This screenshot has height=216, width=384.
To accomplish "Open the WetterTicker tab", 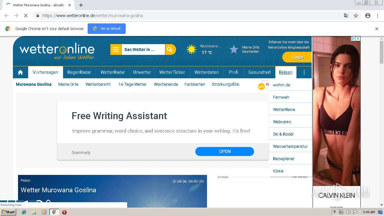I will point(172,72).
